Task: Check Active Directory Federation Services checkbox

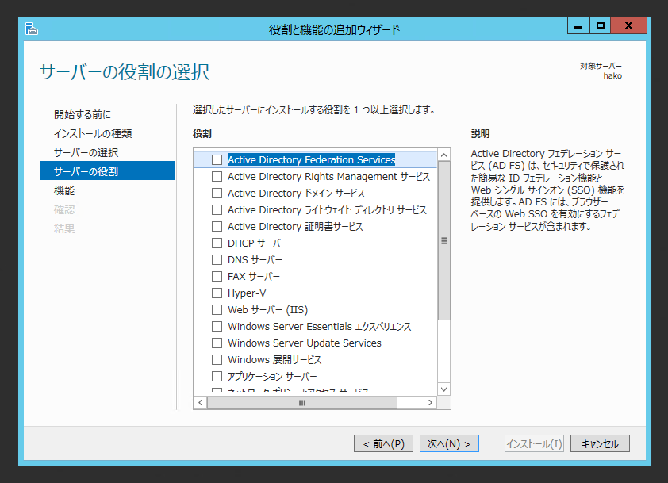Action: (x=217, y=159)
